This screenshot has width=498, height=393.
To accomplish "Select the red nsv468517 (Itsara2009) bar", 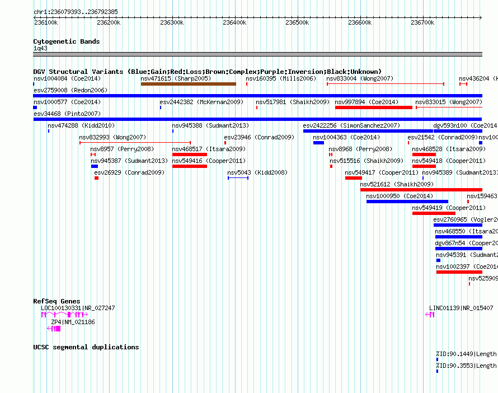I will click(x=190, y=155).
